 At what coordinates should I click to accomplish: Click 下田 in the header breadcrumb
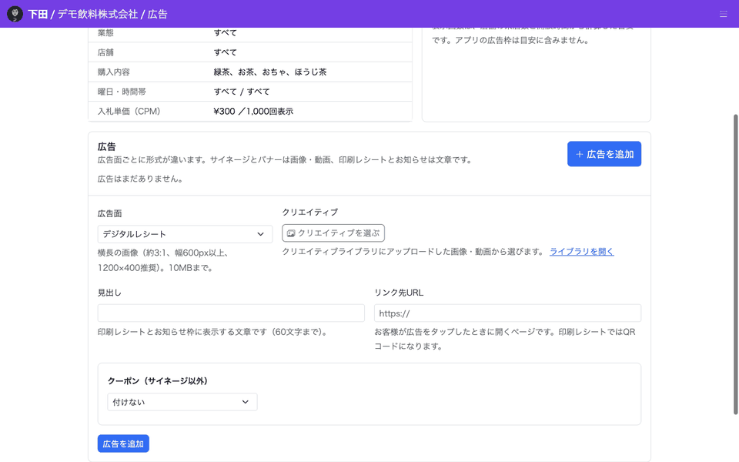(38, 14)
